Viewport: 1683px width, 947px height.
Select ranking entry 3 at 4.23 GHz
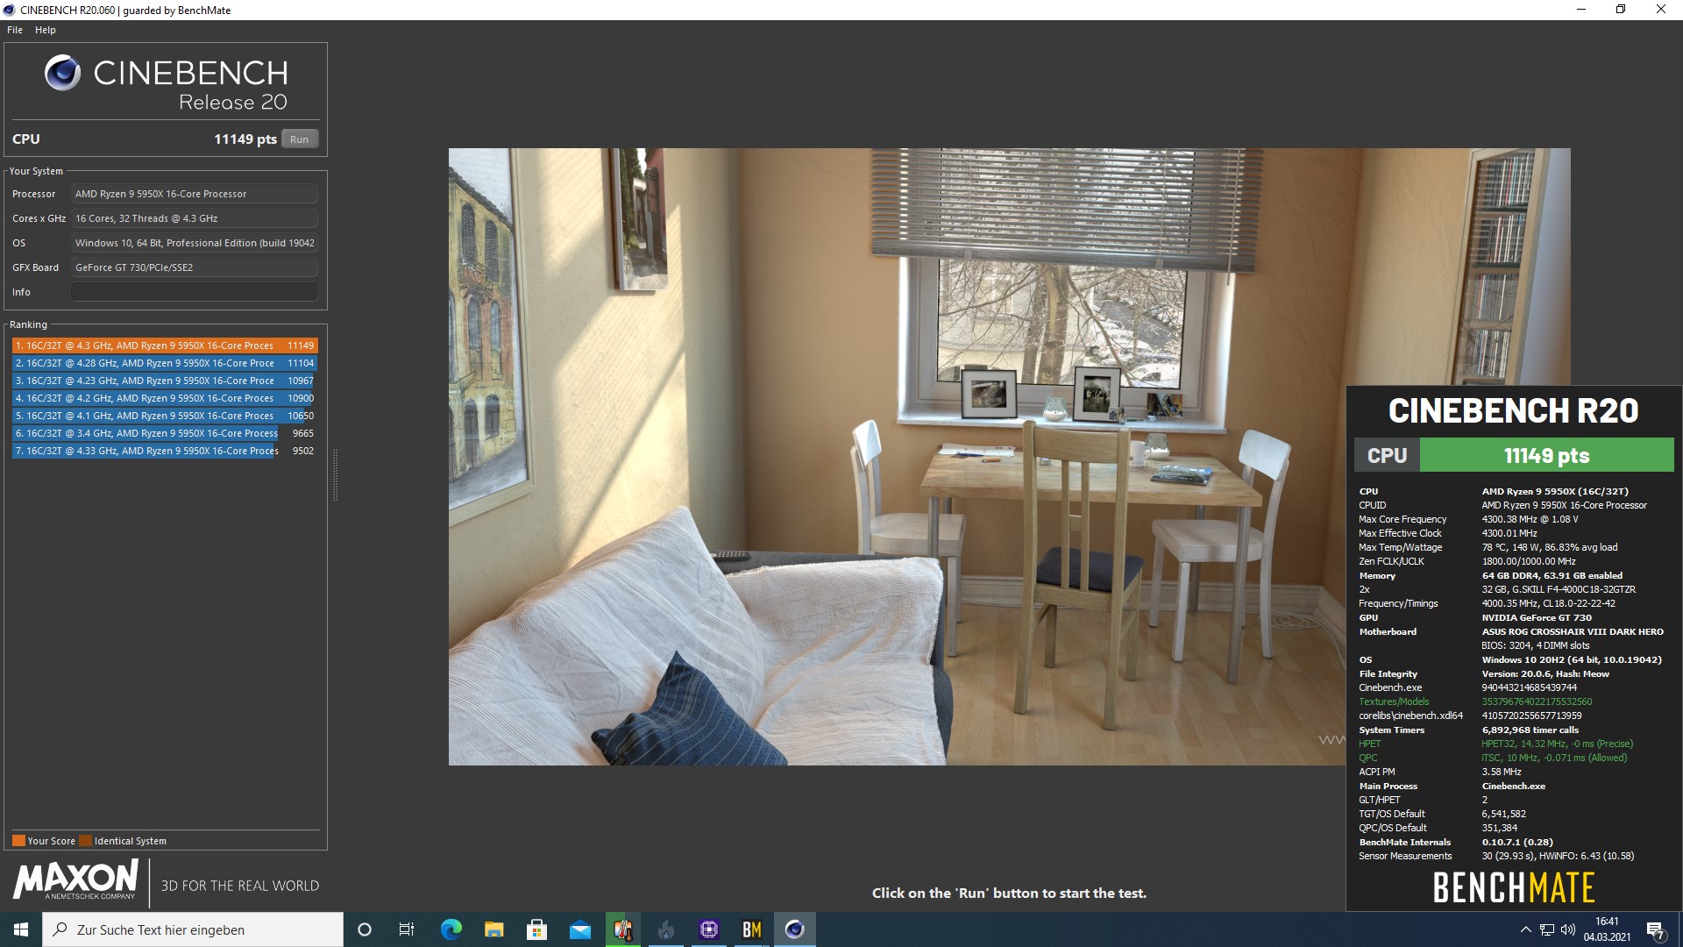tap(165, 381)
